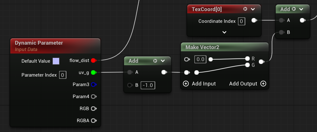Click the Make Vector2 0.0 value field

pyautogui.click(x=200, y=59)
